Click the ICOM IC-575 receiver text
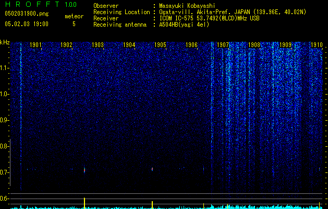Screen dimensions: 328x209 tap(209, 18)
